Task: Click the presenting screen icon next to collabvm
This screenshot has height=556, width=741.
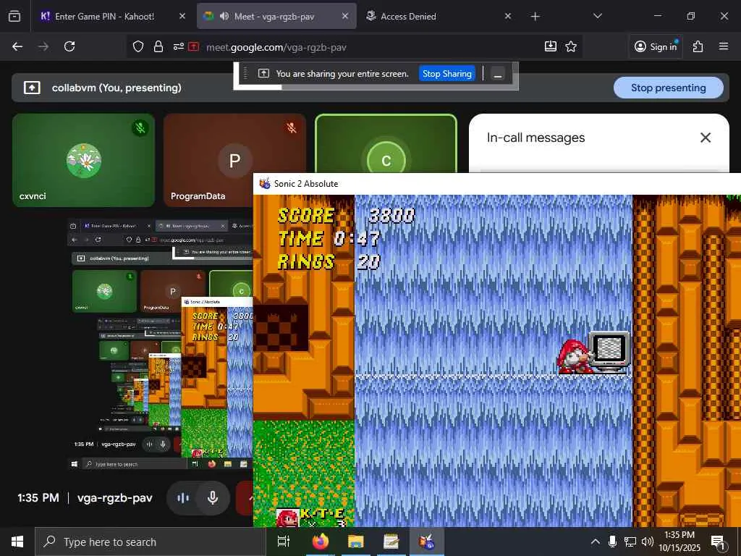Action: click(x=32, y=88)
